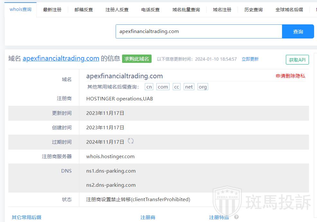Click the red 申请删除隐私 link
Viewport: 317px width, 222px height.
pos(290,76)
